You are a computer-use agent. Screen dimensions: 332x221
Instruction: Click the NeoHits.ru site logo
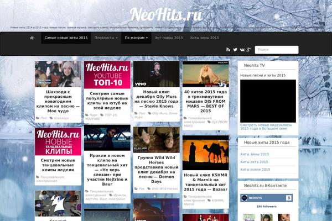pyautogui.click(x=166, y=15)
